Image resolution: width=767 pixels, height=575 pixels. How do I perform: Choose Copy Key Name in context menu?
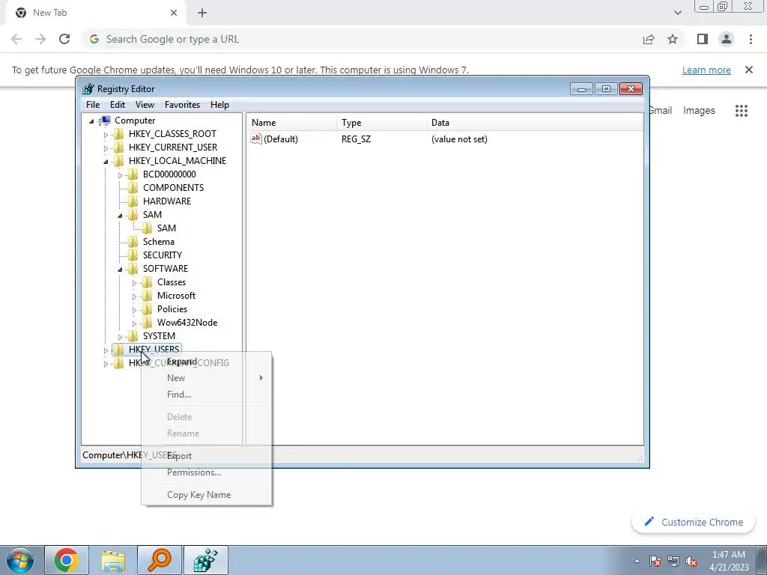tap(207, 495)
